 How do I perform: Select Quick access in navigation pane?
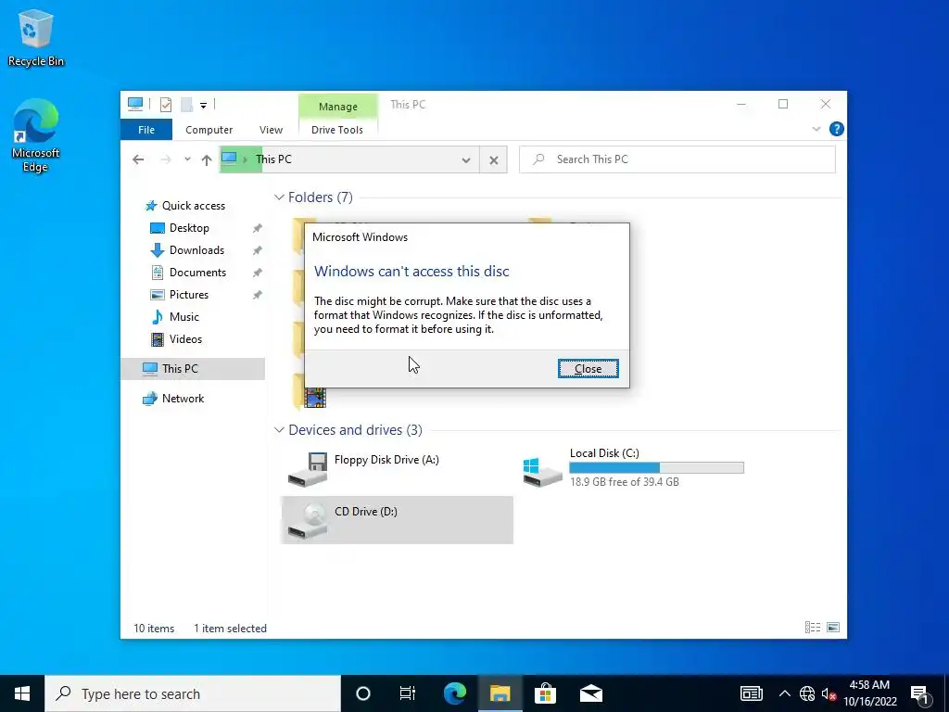click(193, 206)
